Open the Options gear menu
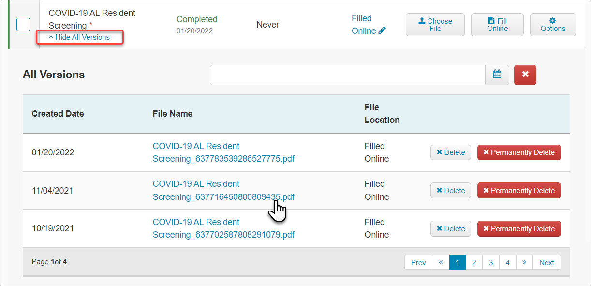Viewport: 591px width, 286px height. pyautogui.click(x=553, y=25)
